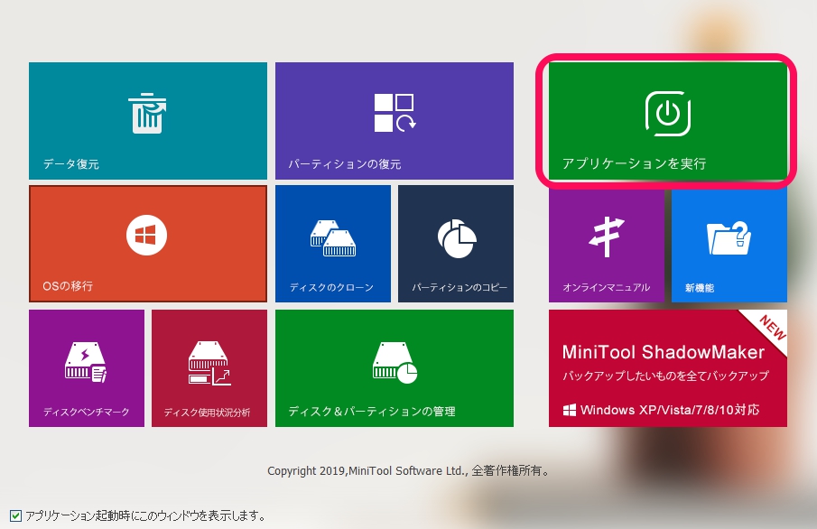The image size is (817, 529).
Task: Click the 新機能 label
Action: (700, 288)
